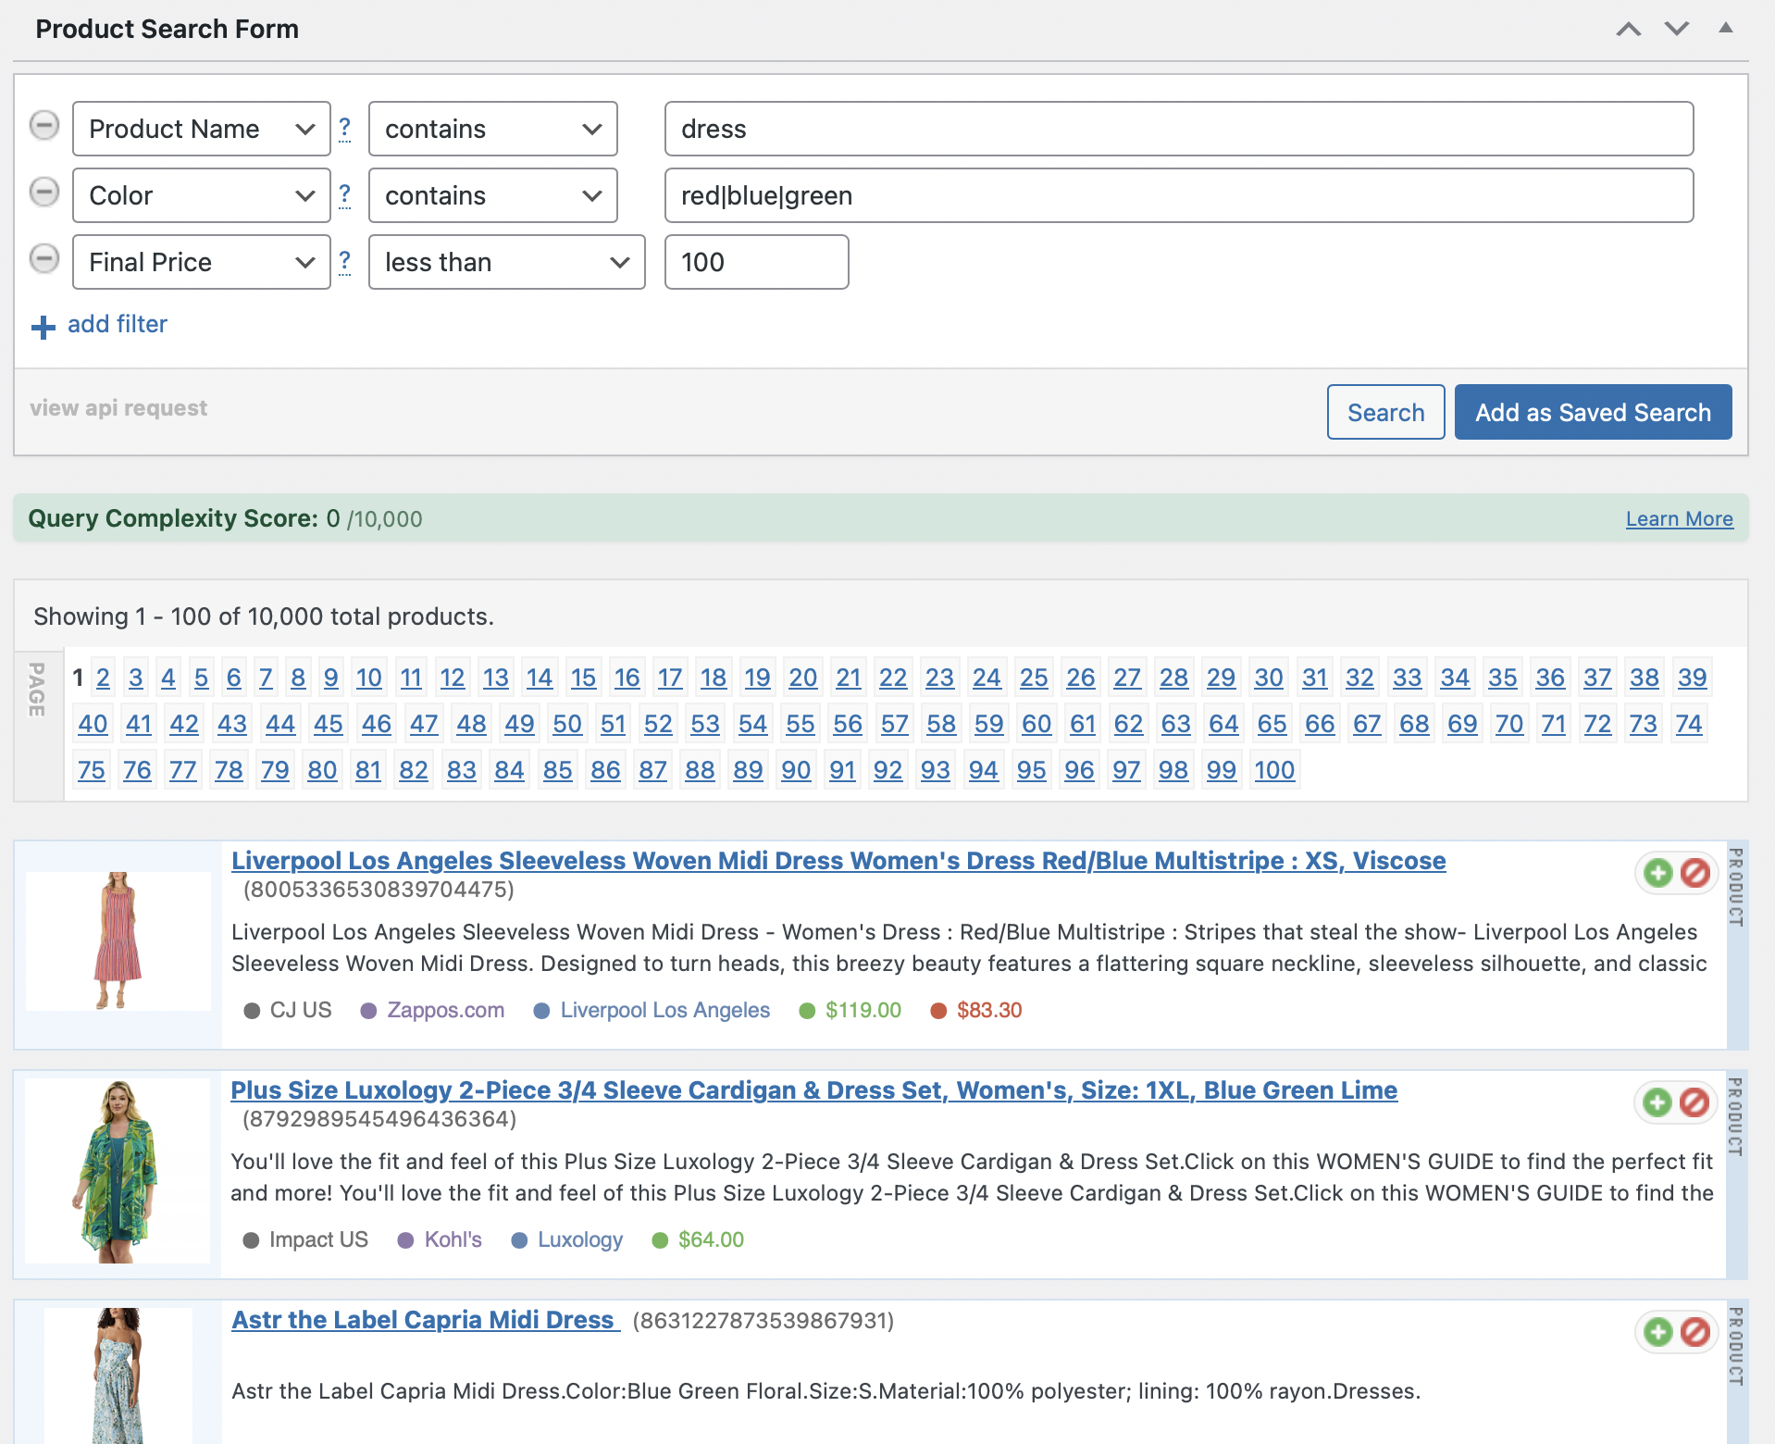Viewport: 1775px width, 1444px height.
Task: Click the Luxology brand label
Action: pyautogui.click(x=579, y=1239)
